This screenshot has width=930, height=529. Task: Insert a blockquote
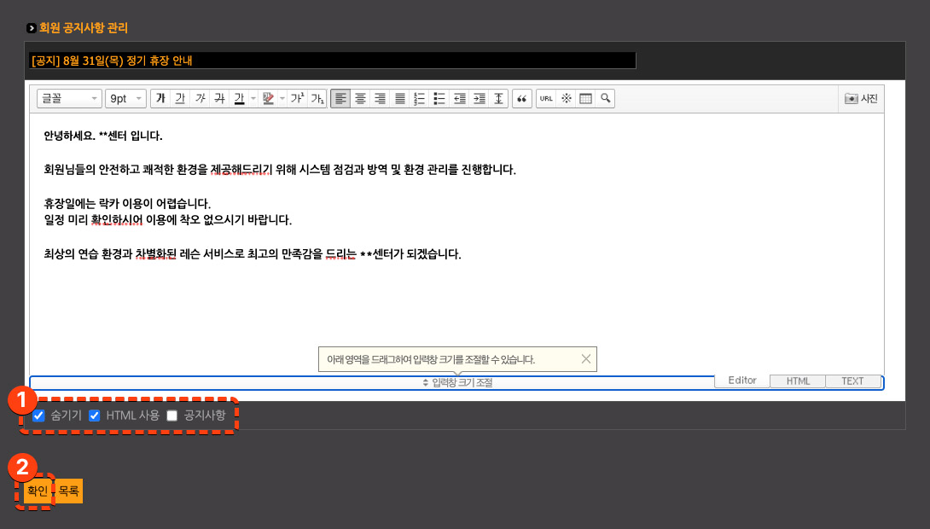point(521,99)
